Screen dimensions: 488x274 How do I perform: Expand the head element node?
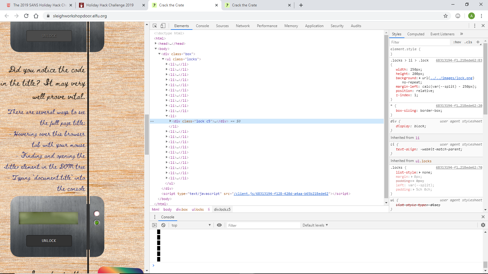156,44
